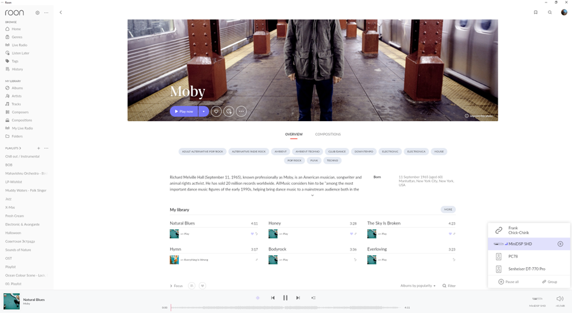Open Bodyrock album cover thumbnail
Image resolution: width=572 pixels, height=313 pixels.
pyautogui.click(x=273, y=260)
